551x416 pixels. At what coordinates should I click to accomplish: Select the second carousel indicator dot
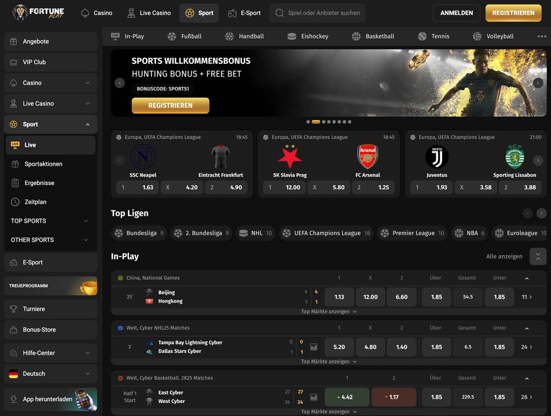pos(315,122)
